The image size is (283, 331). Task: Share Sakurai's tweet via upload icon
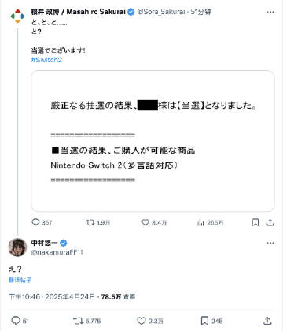(270, 222)
